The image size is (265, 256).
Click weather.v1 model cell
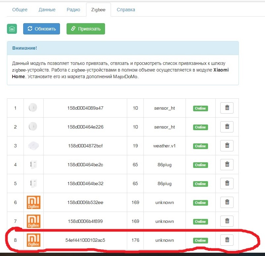(164, 146)
